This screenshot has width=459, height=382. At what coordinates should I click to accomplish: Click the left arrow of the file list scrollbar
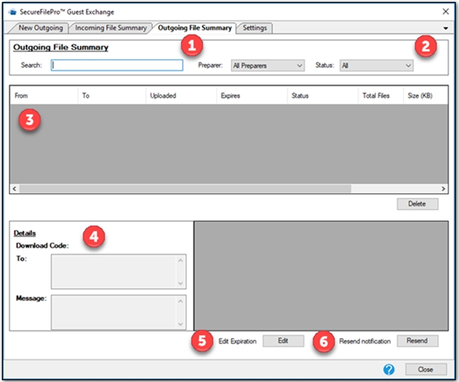(14, 188)
